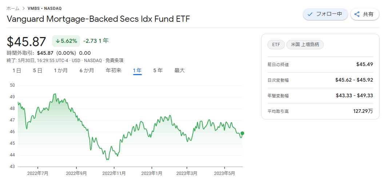Select the 1日 time range tab
The image size is (390, 180).
(17, 70)
